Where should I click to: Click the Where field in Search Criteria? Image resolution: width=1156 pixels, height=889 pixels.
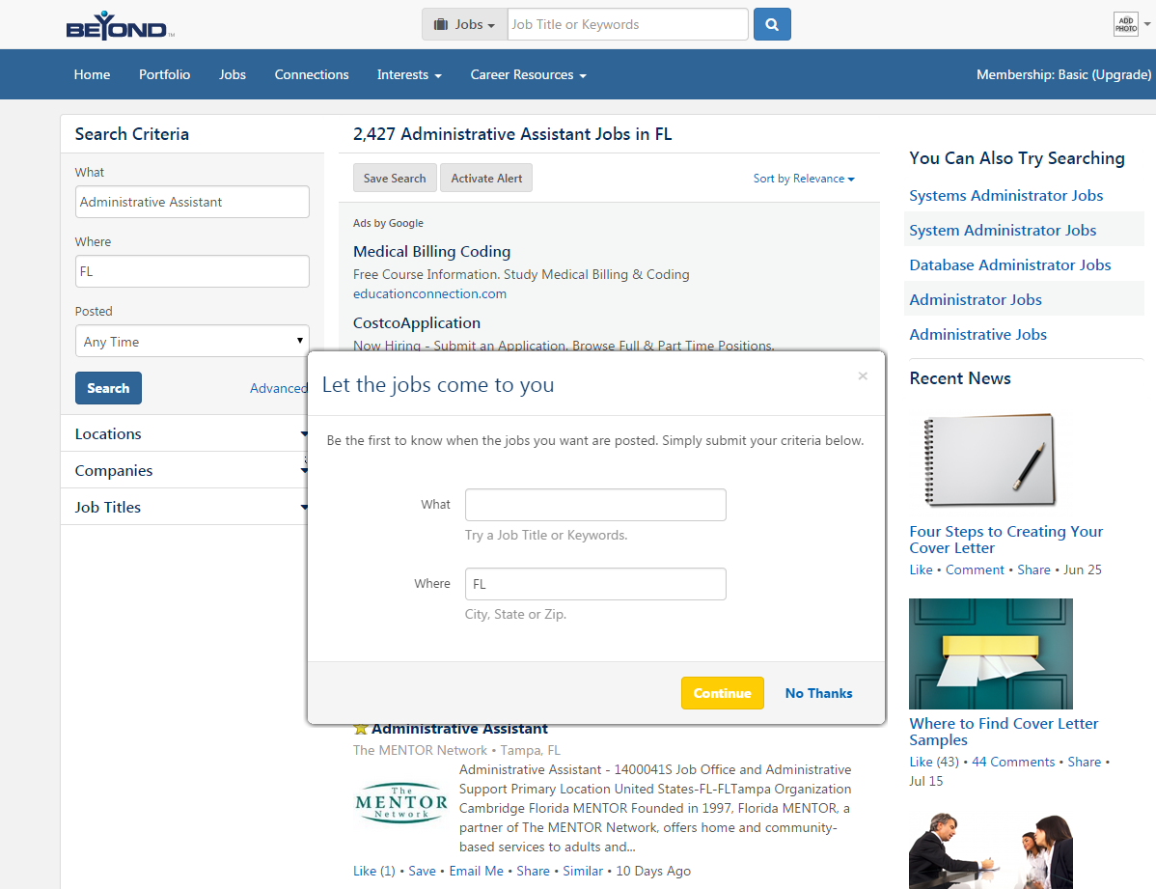[x=192, y=271]
